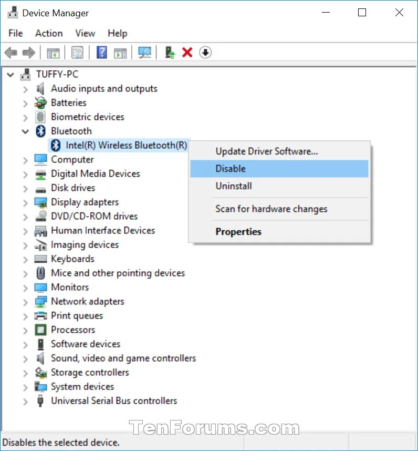
Task: Click the red X Uninstall toolbar icon
Action: point(187,53)
